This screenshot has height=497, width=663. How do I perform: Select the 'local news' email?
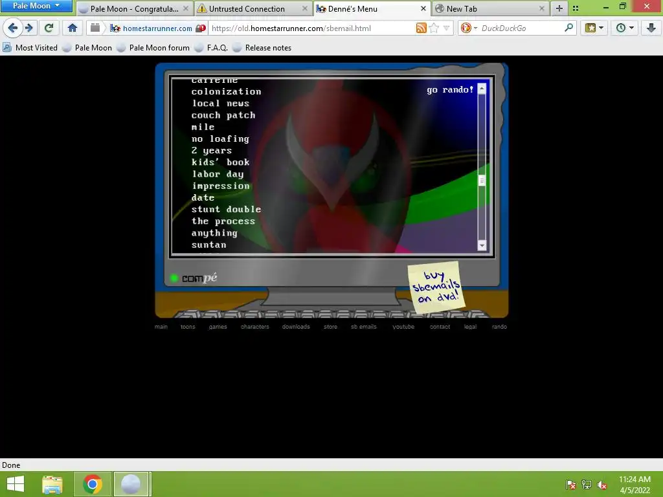[220, 104]
